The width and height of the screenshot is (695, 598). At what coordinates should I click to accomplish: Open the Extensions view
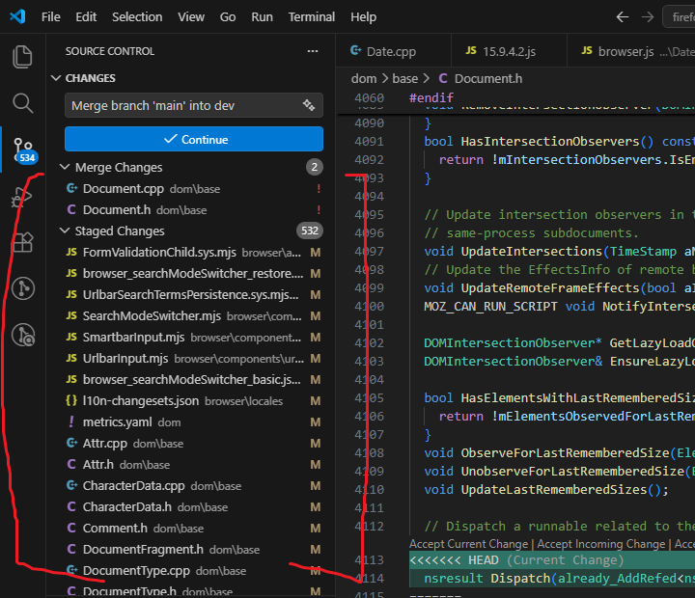pyautogui.click(x=22, y=242)
